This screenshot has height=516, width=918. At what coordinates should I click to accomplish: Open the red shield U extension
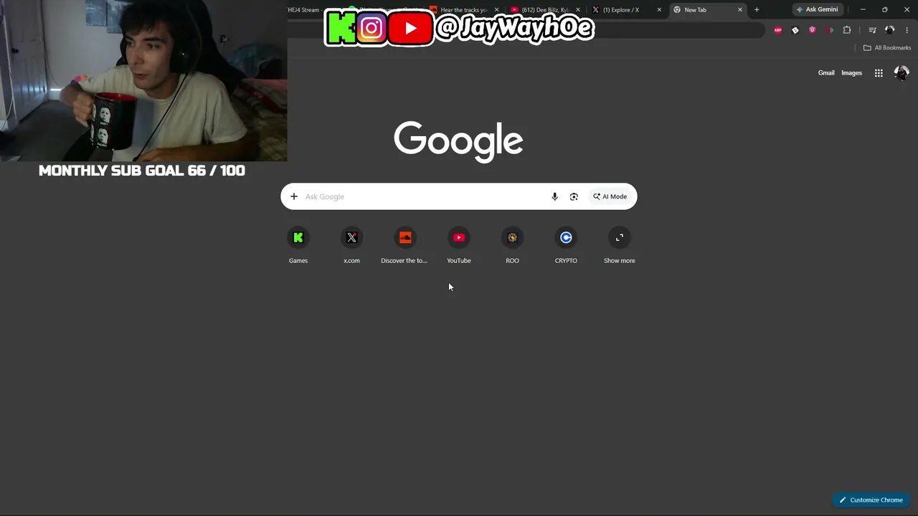tap(813, 30)
